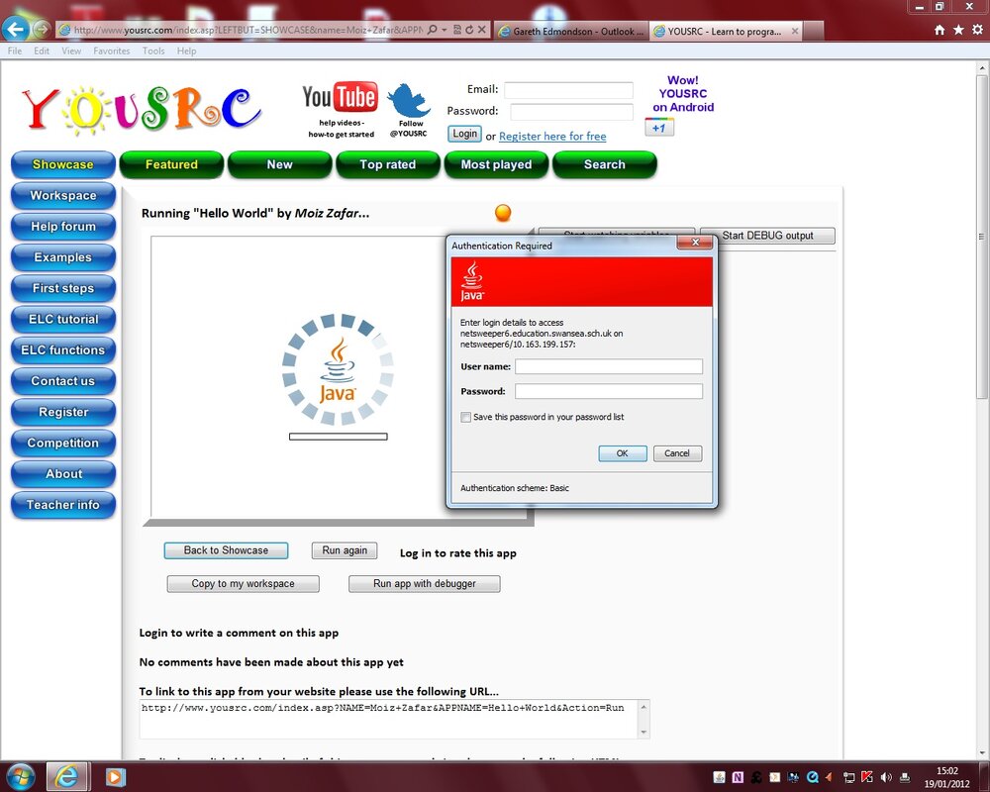Open the Showcase sidebar button
990x792 pixels.
click(x=63, y=164)
